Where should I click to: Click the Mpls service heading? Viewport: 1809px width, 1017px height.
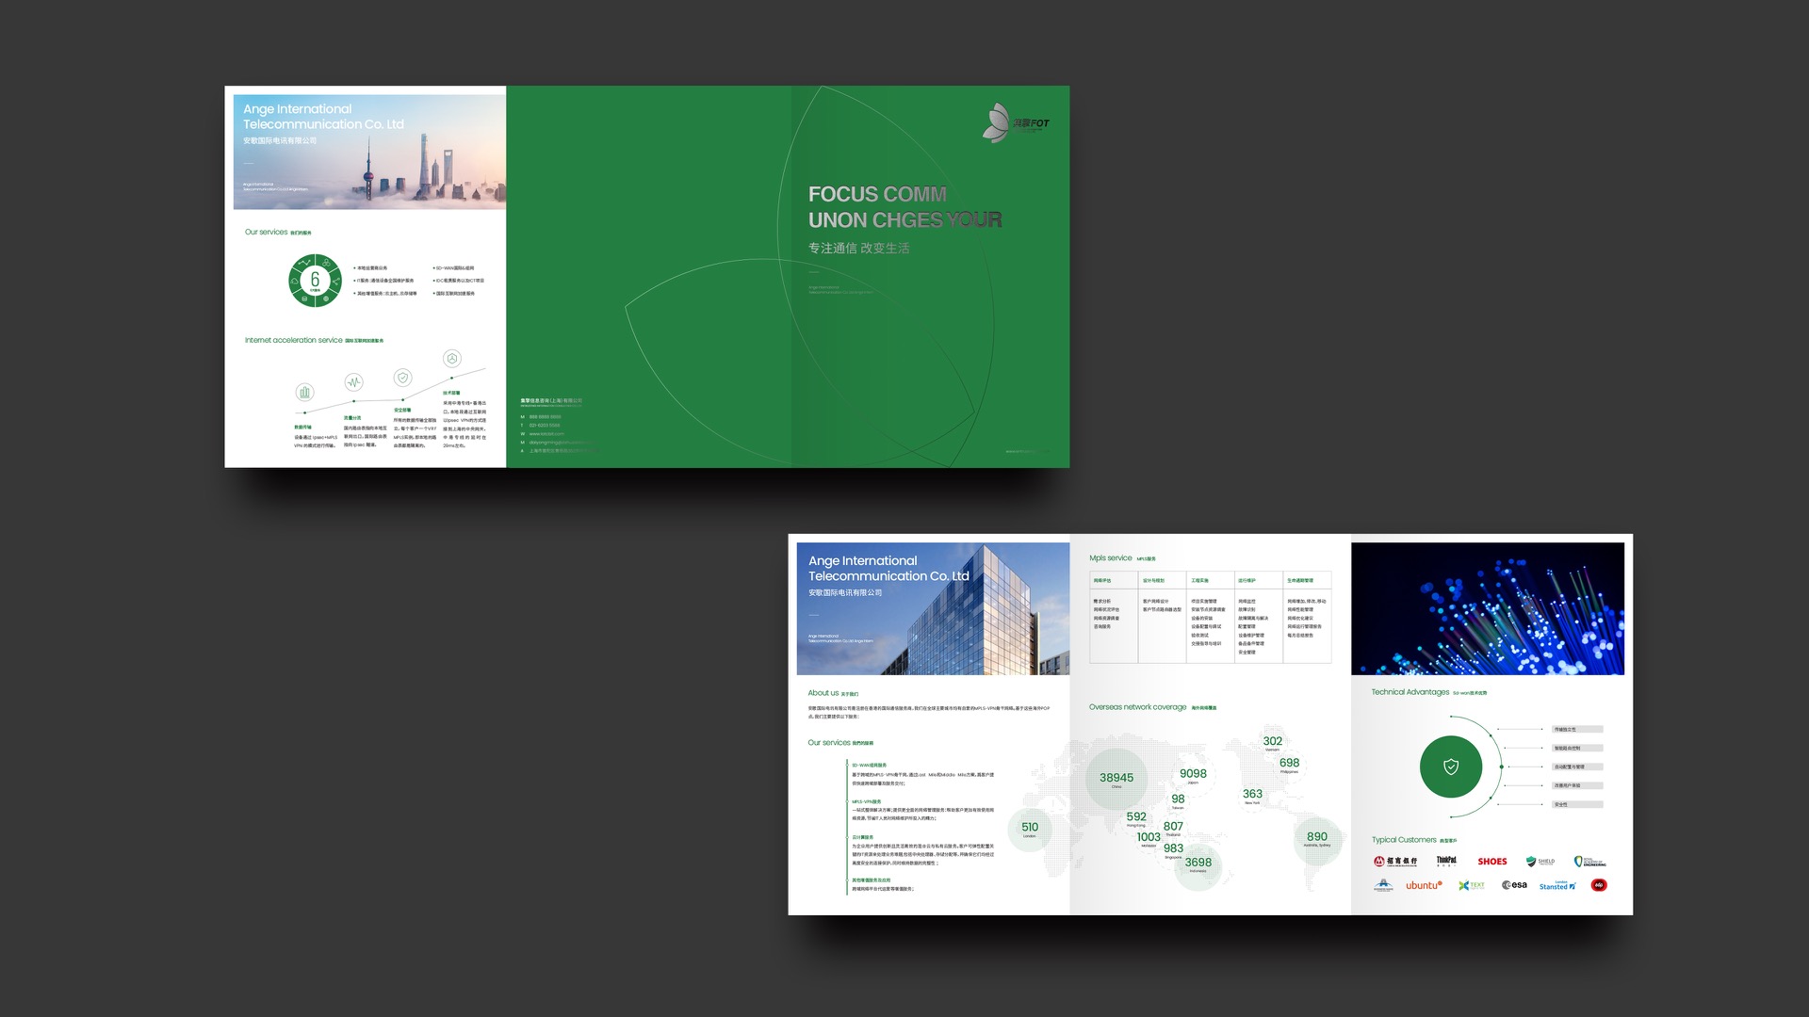point(1110,558)
